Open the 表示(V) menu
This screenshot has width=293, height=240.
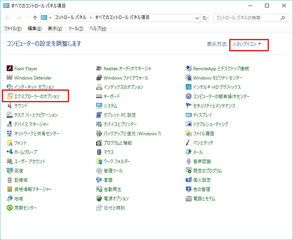[55, 29]
